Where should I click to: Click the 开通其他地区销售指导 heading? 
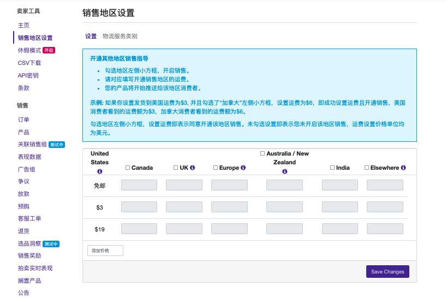(x=119, y=59)
